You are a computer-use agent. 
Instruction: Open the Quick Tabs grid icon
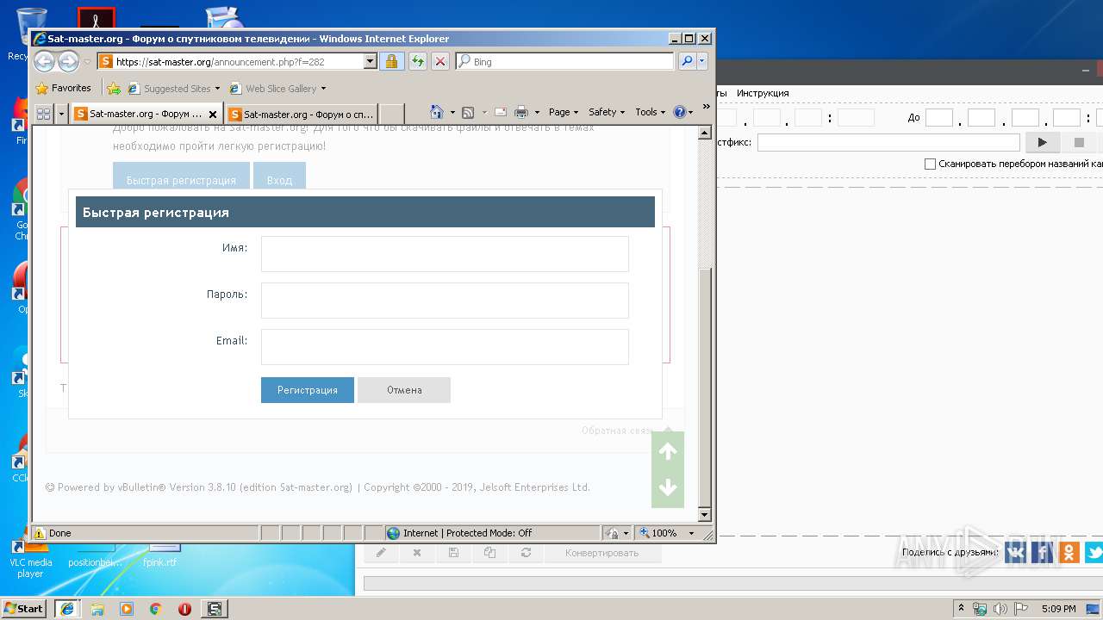click(x=43, y=113)
